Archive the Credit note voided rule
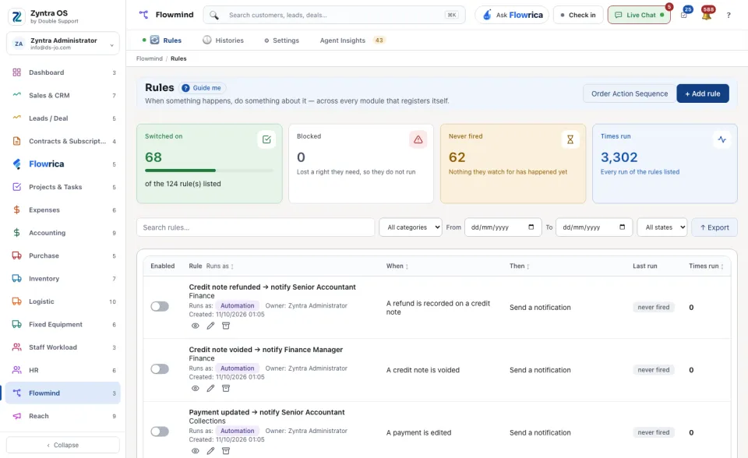 pos(226,389)
